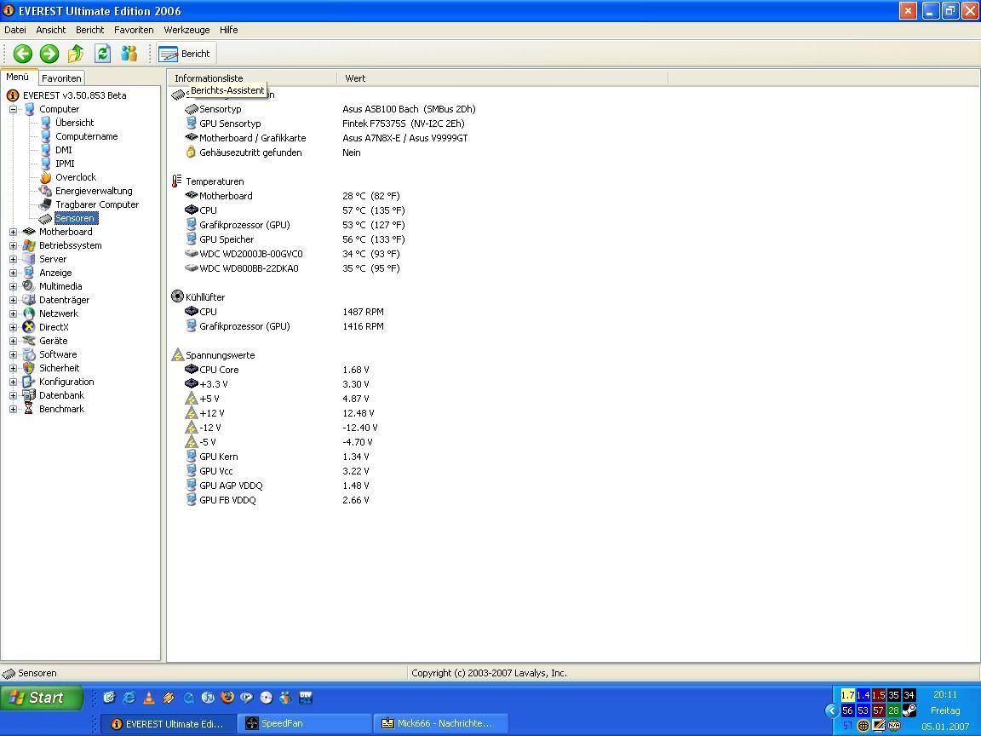Open the Ansicht menu
Screen dimensions: 981x736
coord(51,30)
